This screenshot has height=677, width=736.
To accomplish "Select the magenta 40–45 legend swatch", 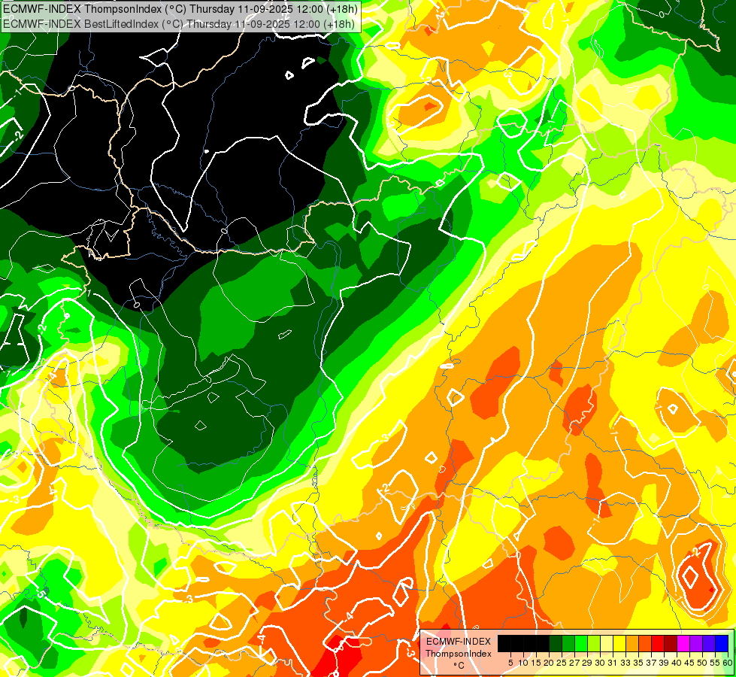I will point(683,644).
